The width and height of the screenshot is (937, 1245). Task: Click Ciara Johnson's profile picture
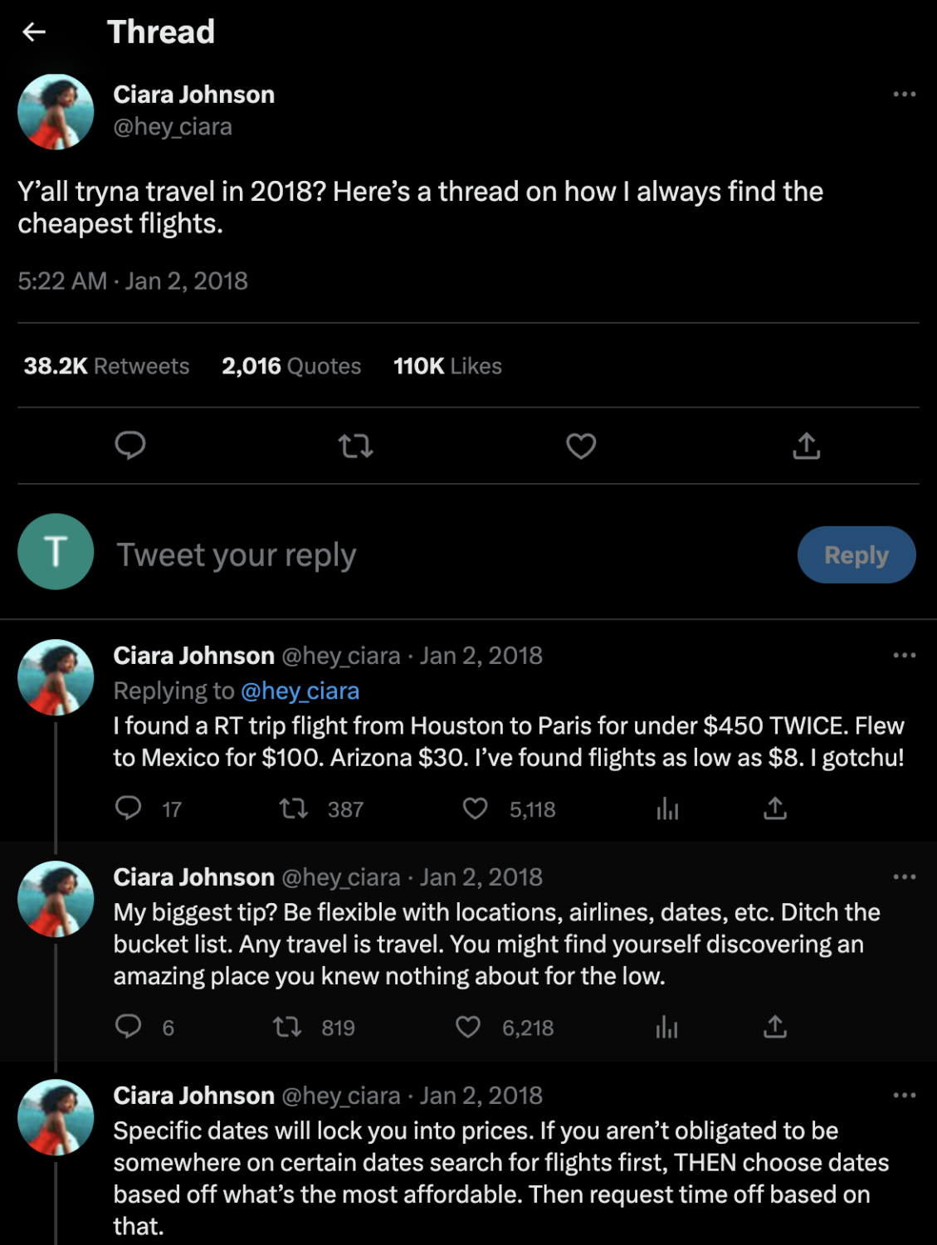tap(55, 110)
